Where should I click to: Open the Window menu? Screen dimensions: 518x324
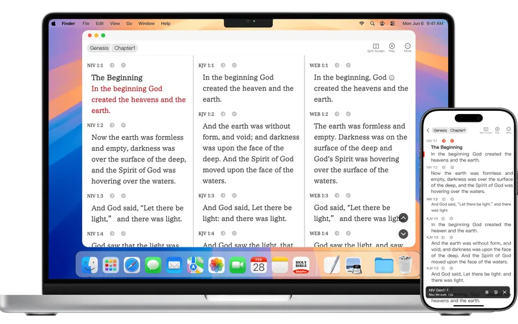point(146,23)
